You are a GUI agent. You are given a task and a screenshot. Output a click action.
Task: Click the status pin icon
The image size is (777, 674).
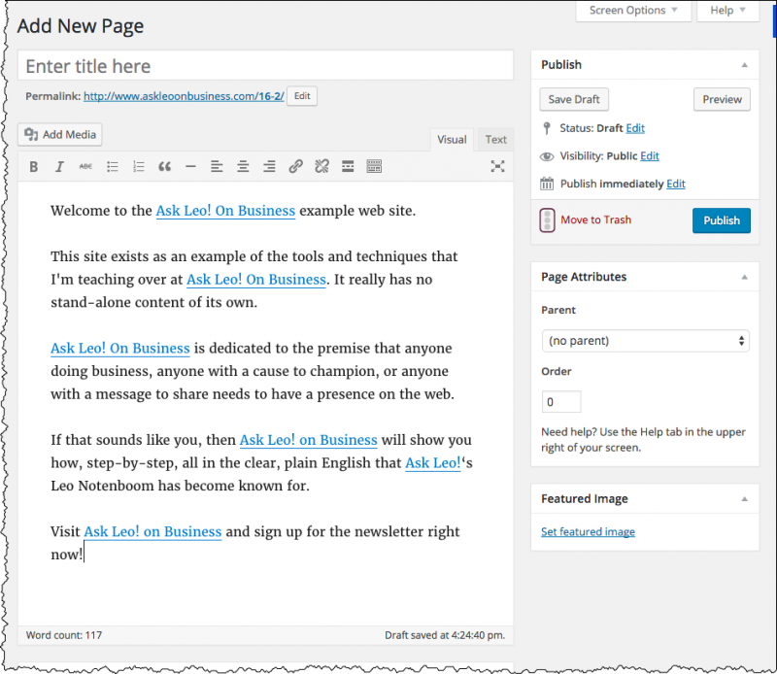tap(547, 128)
